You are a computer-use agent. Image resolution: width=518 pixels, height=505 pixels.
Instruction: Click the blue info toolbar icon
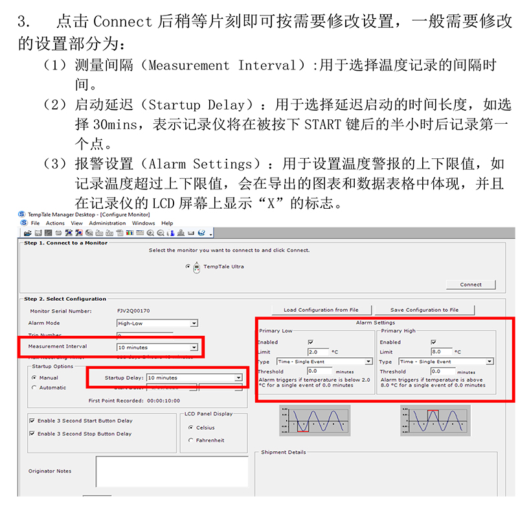[170, 233]
